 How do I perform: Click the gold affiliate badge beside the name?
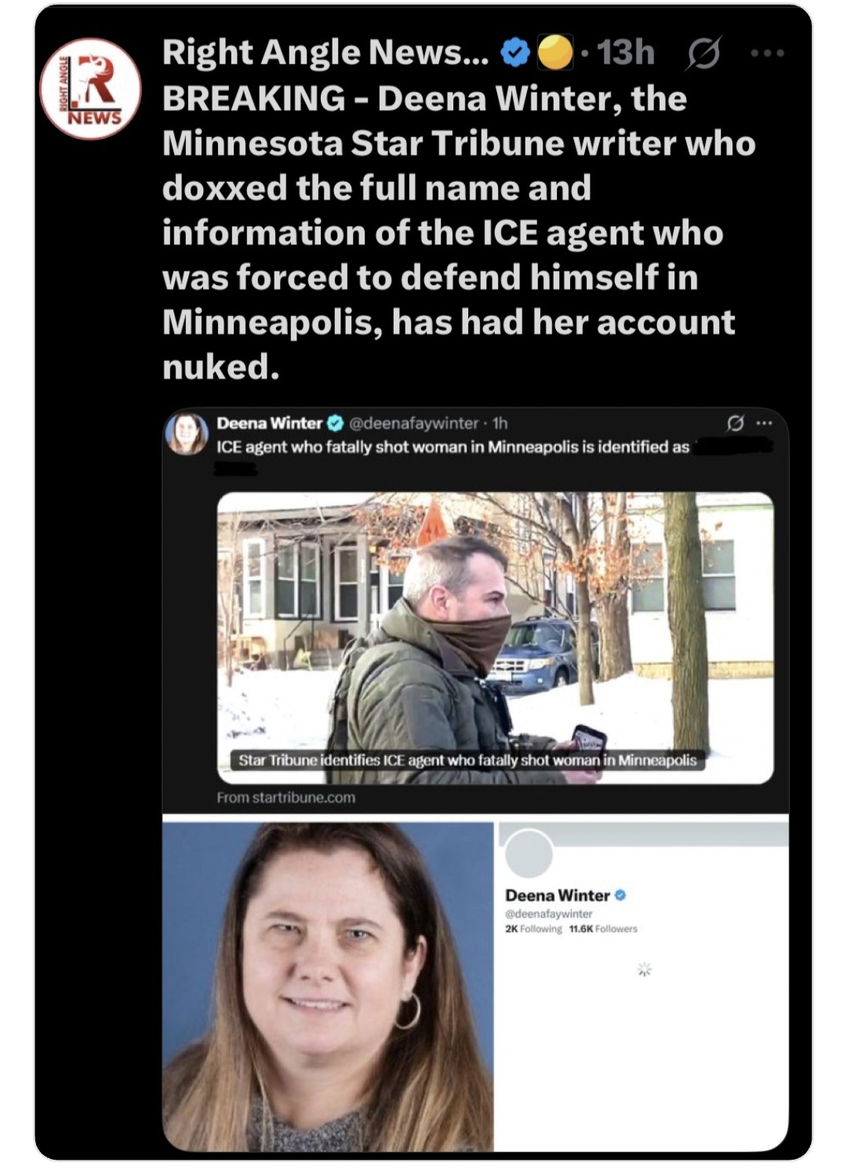coord(555,53)
